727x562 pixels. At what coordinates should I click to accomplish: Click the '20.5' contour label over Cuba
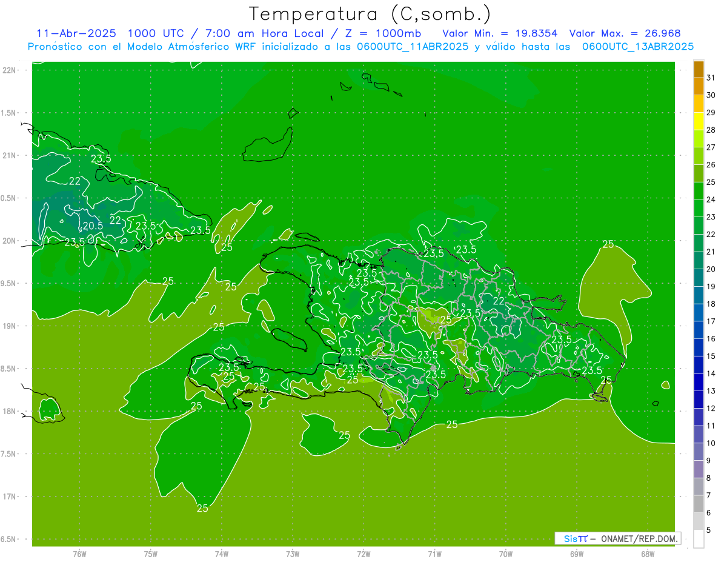pos(92,226)
